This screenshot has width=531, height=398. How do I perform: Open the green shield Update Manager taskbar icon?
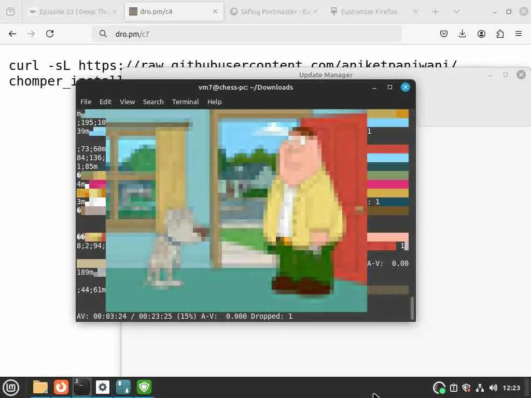pyautogui.click(x=144, y=387)
